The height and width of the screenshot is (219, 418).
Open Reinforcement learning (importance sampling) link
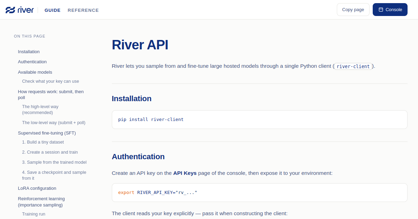[x=41, y=202]
